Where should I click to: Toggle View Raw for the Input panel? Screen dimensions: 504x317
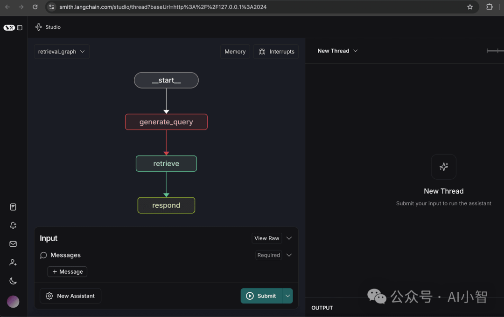[x=266, y=238]
